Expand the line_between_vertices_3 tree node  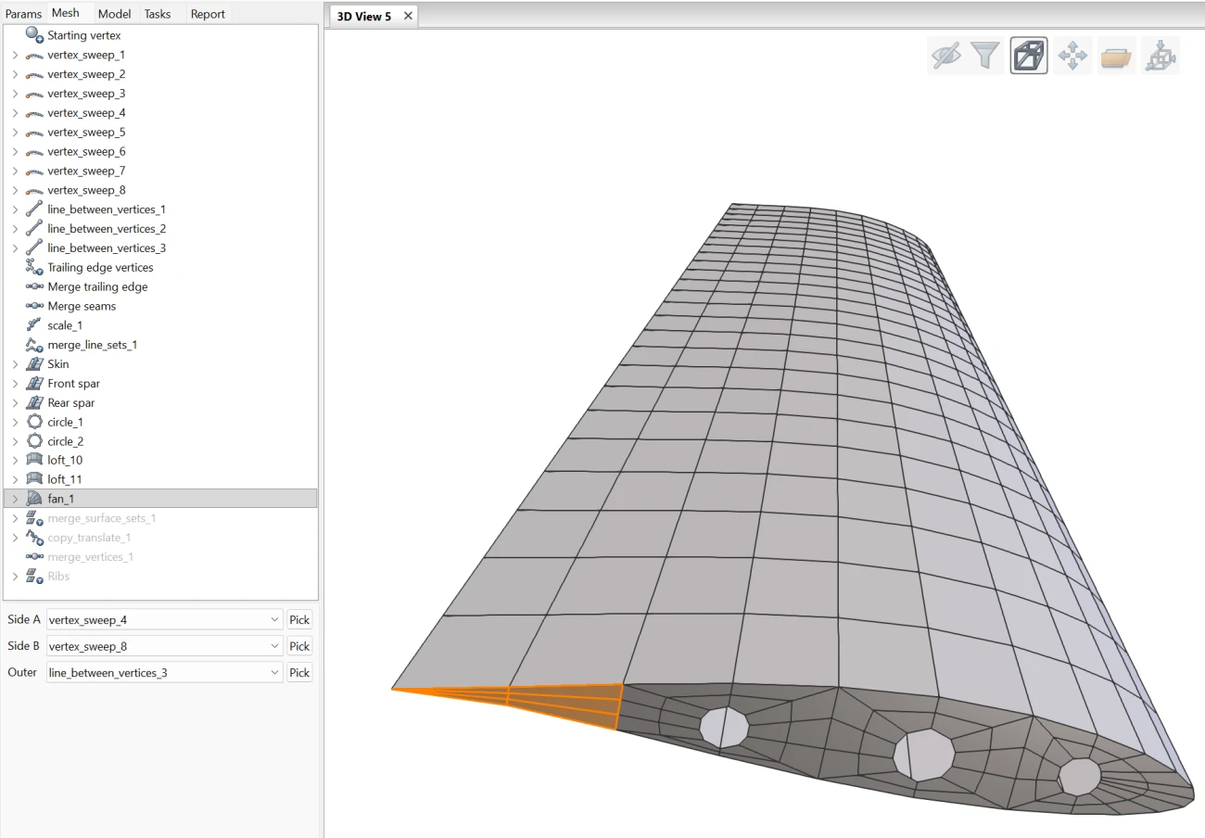[x=15, y=248]
